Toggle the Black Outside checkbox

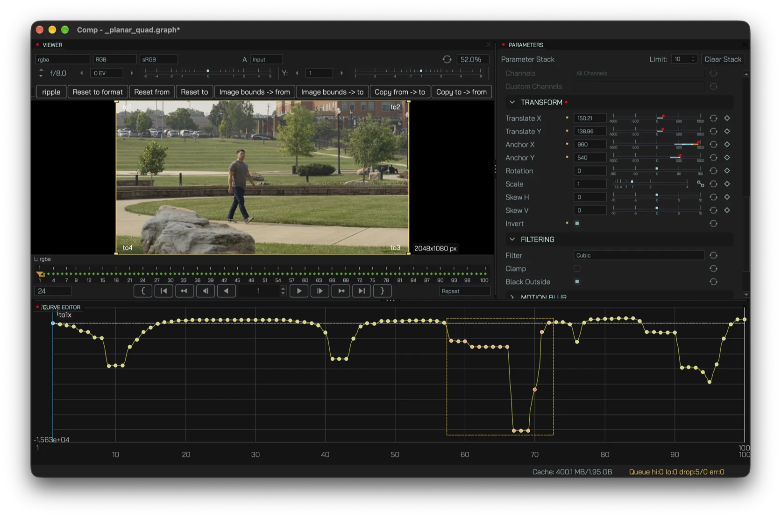tap(577, 281)
